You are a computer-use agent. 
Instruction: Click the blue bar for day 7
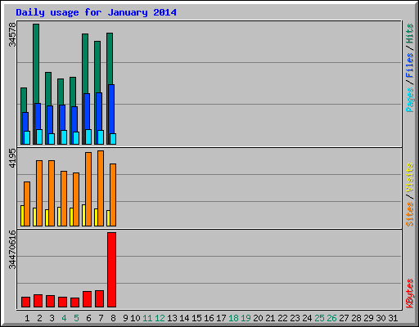coord(99,111)
